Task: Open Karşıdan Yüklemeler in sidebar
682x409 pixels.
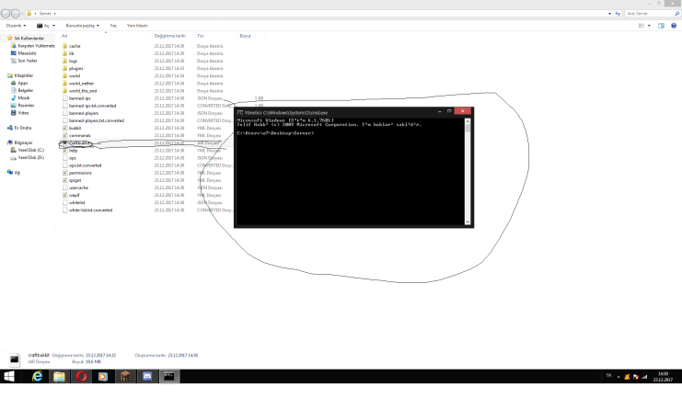Action: point(36,46)
